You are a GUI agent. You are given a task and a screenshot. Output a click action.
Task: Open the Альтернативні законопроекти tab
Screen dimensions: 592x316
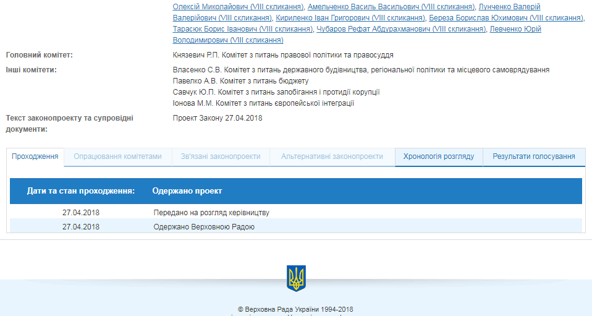coord(332,156)
